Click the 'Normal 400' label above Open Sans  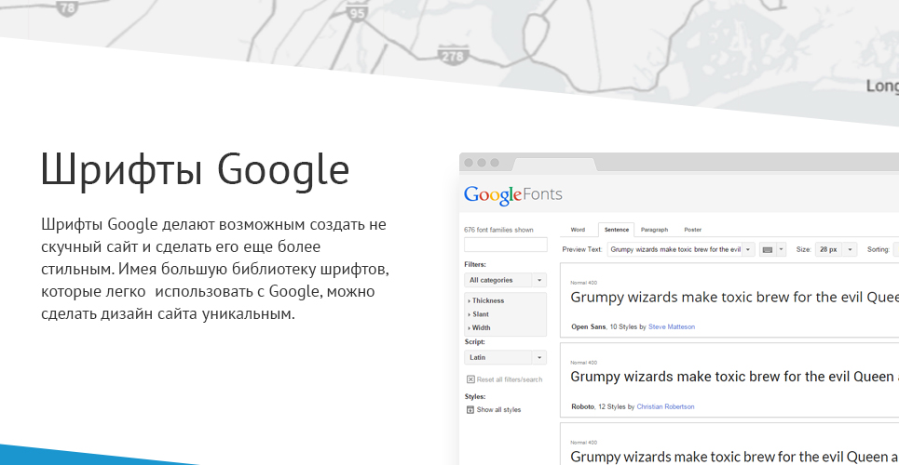point(584,283)
